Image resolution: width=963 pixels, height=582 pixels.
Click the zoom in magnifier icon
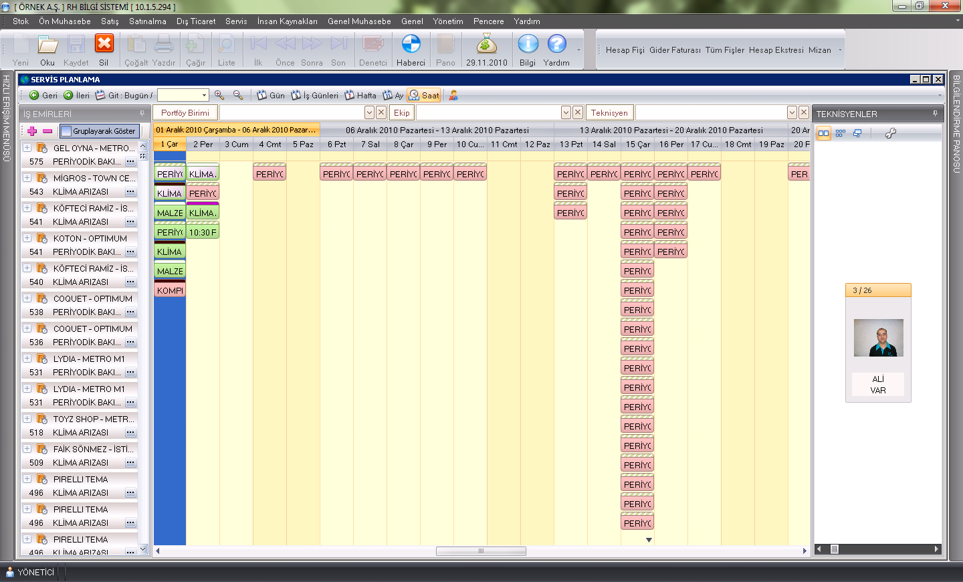[x=219, y=96]
